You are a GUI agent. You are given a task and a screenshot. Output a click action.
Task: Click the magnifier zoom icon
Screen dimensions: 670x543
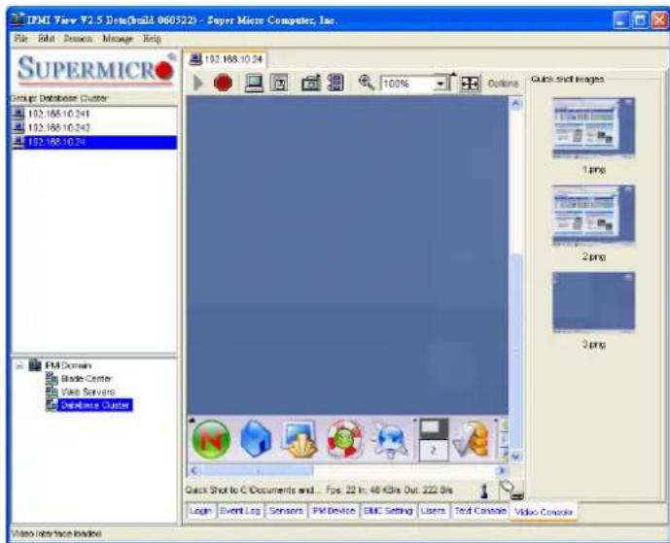[367, 82]
